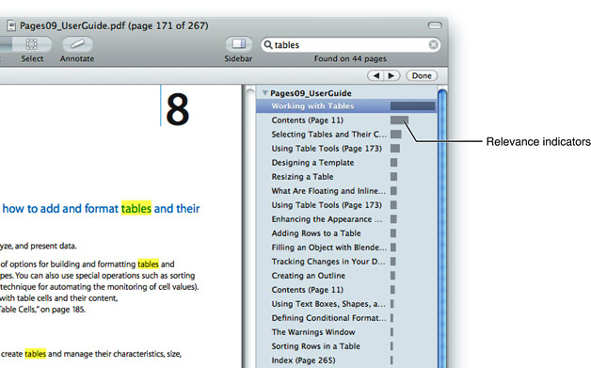Select Resizing a Table result
This screenshot has width=591, height=368.
(x=346, y=177)
